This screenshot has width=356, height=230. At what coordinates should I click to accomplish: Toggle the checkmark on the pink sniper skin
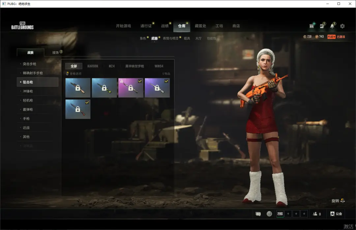click(140, 81)
